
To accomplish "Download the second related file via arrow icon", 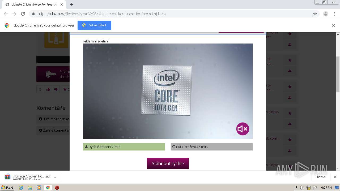I will (x=290, y=71).
